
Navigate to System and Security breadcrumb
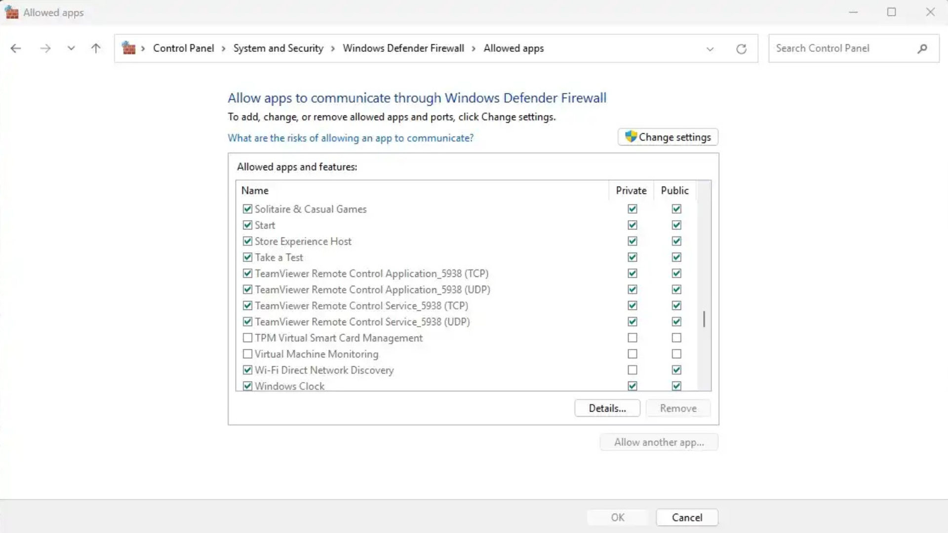click(278, 48)
